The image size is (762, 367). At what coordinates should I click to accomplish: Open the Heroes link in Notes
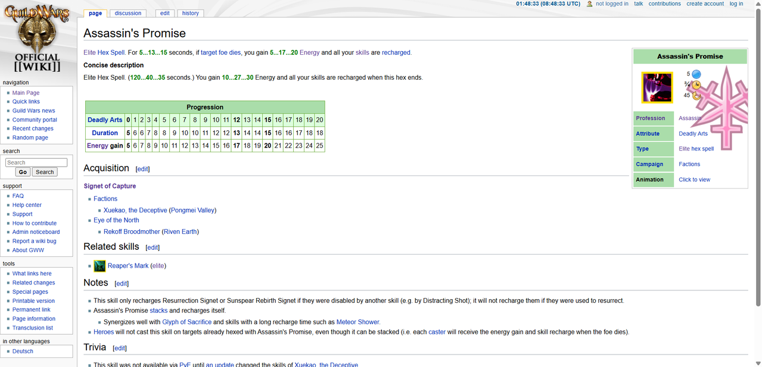coord(104,332)
